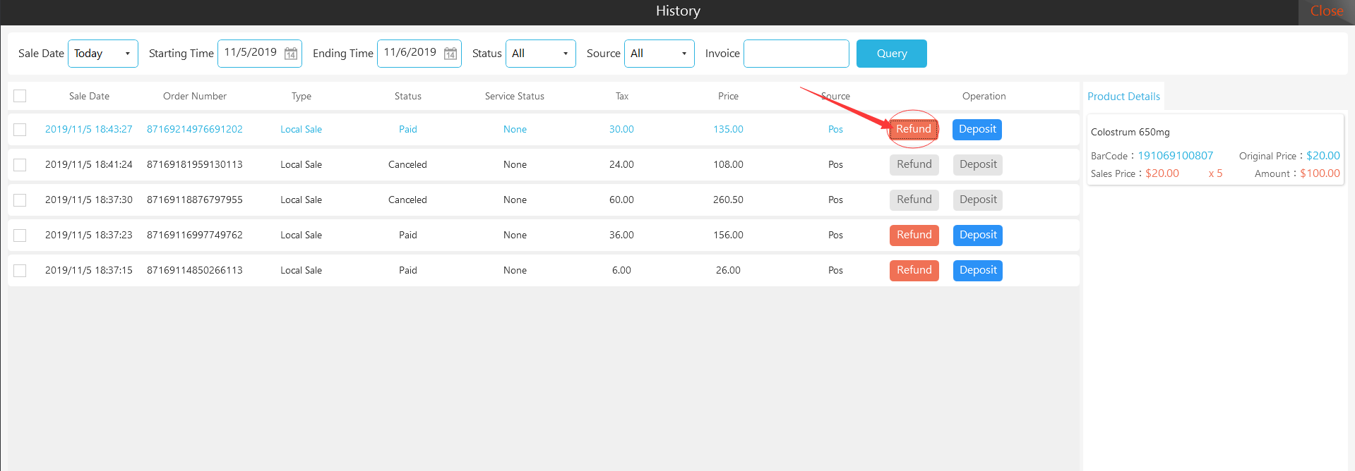The height and width of the screenshot is (471, 1355).
Task: Click Deposit for the 156.00 order
Action: click(977, 235)
